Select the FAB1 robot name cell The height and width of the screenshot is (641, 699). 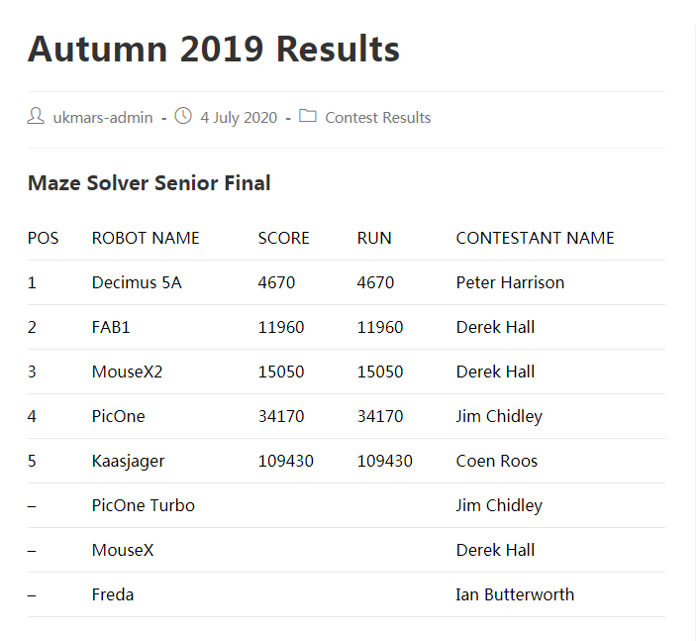pyautogui.click(x=111, y=327)
